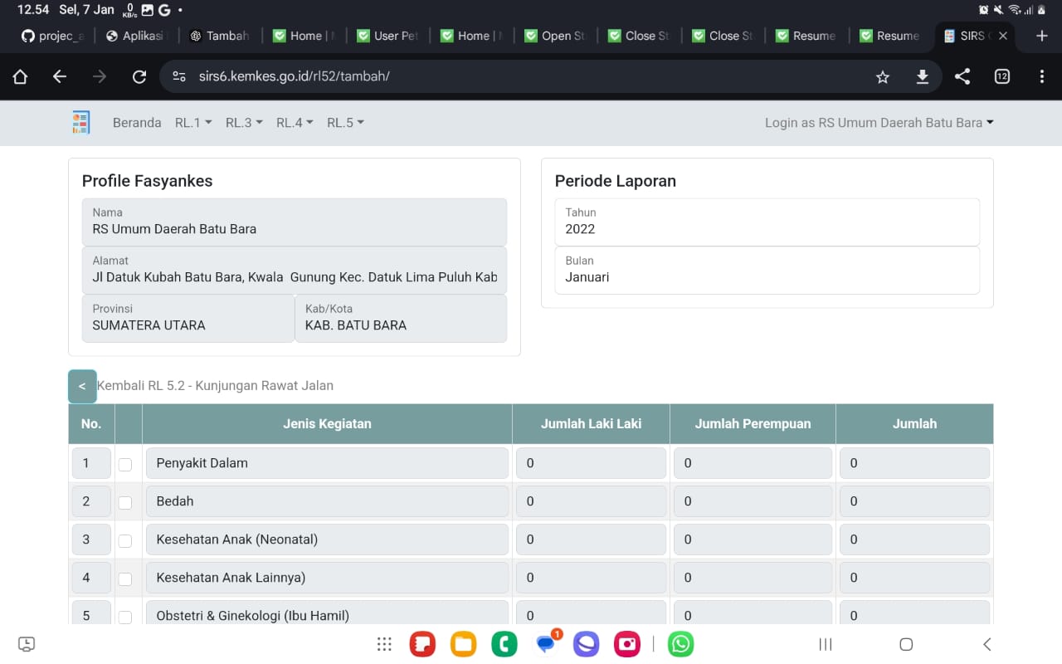Click the Jumlah Perempuan column header
The width and height of the screenshot is (1062, 664).
coord(753,423)
